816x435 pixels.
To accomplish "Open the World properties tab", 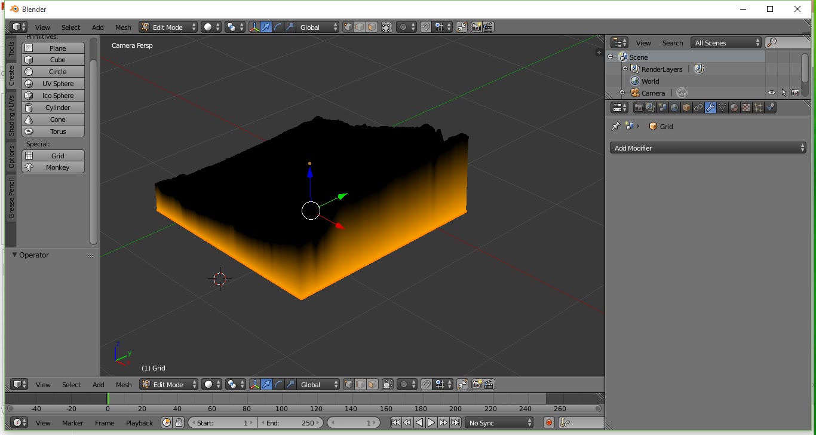I will (674, 108).
